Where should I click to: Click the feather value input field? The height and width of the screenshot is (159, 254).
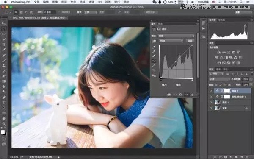[50, 12]
